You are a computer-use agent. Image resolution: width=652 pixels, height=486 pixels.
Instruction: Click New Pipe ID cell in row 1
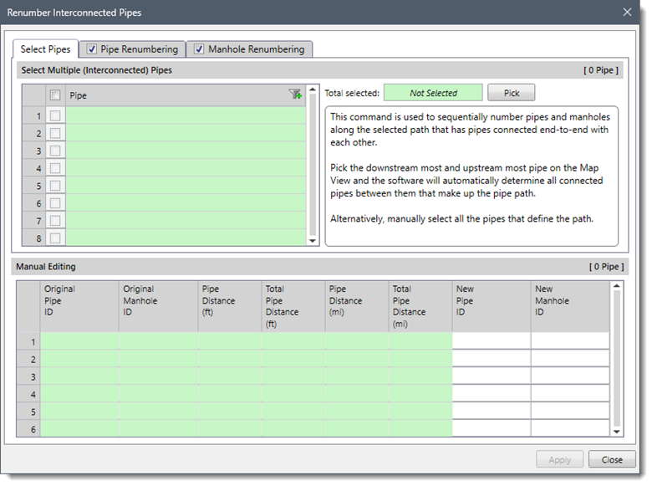tap(491, 341)
